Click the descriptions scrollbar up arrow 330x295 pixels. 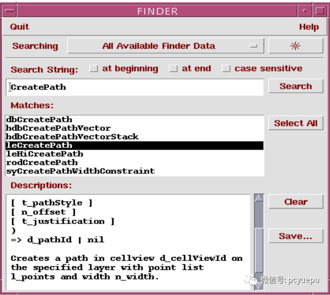coord(259,198)
